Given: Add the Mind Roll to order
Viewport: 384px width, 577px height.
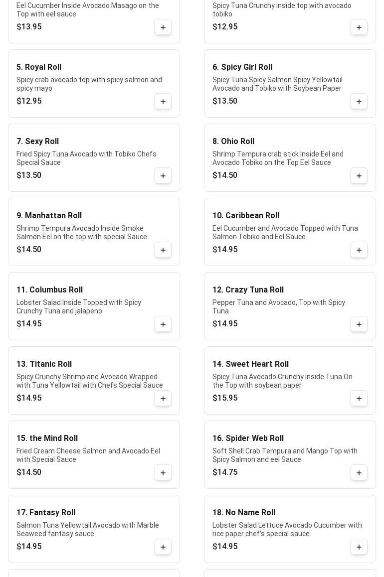Looking at the screenshot, I should (x=163, y=473).
